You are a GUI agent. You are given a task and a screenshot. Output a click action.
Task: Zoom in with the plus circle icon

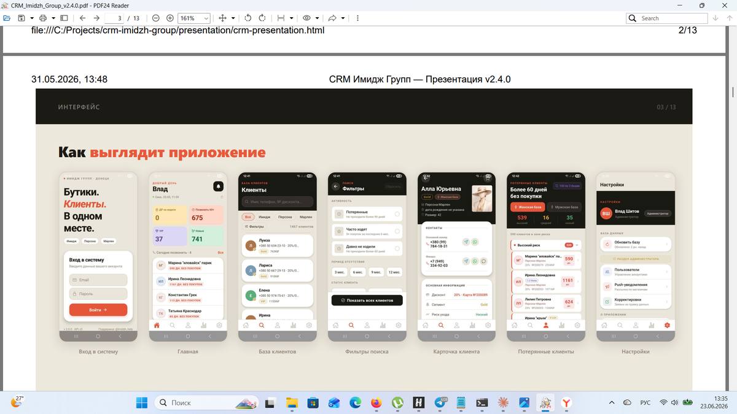170,18
